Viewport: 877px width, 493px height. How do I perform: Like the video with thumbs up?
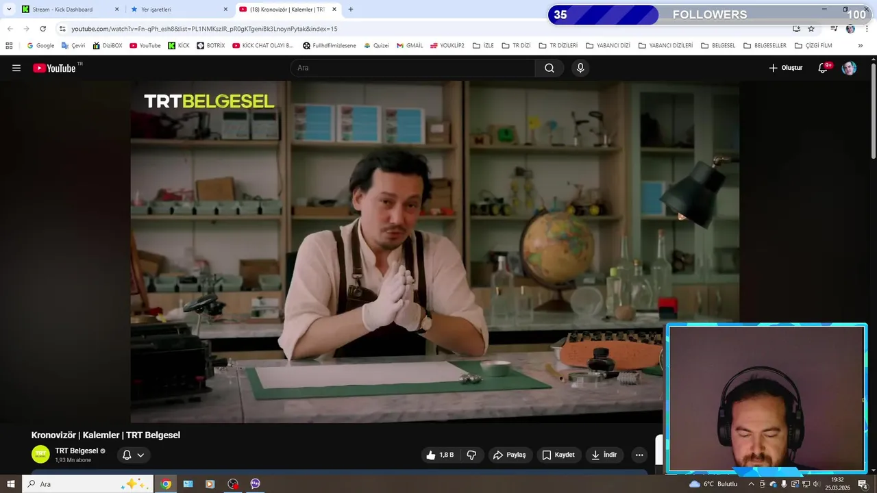point(440,455)
